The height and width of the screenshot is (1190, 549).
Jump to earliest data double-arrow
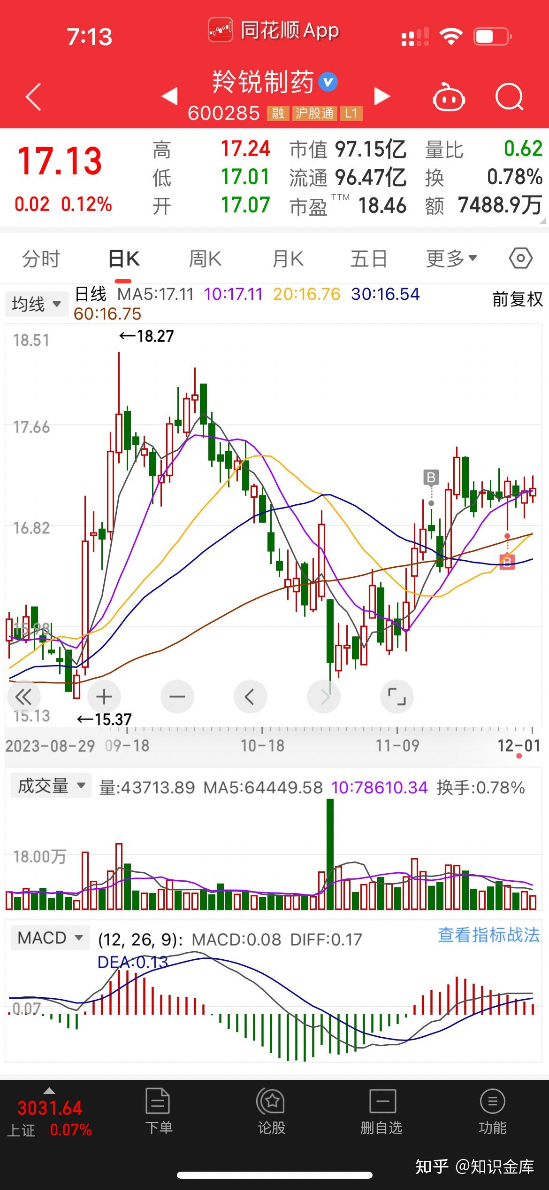23,697
